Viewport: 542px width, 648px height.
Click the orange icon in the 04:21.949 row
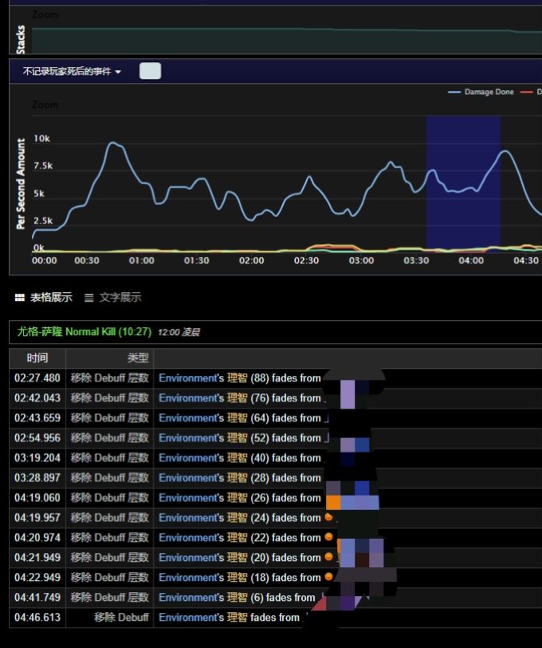[x=328, y=557]
